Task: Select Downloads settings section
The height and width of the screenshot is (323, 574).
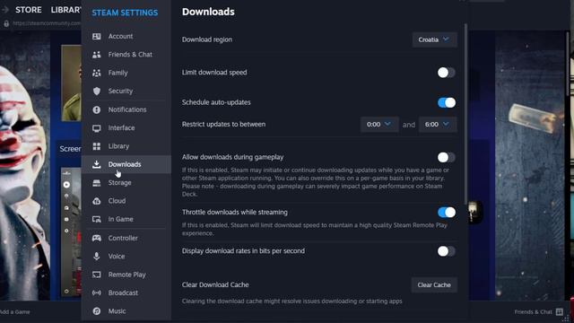Action: point(126,164)
